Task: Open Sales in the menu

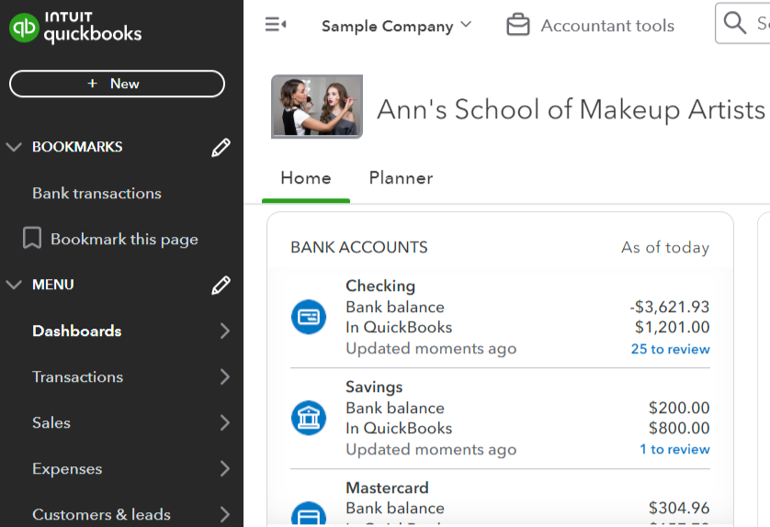Action: 51,422
